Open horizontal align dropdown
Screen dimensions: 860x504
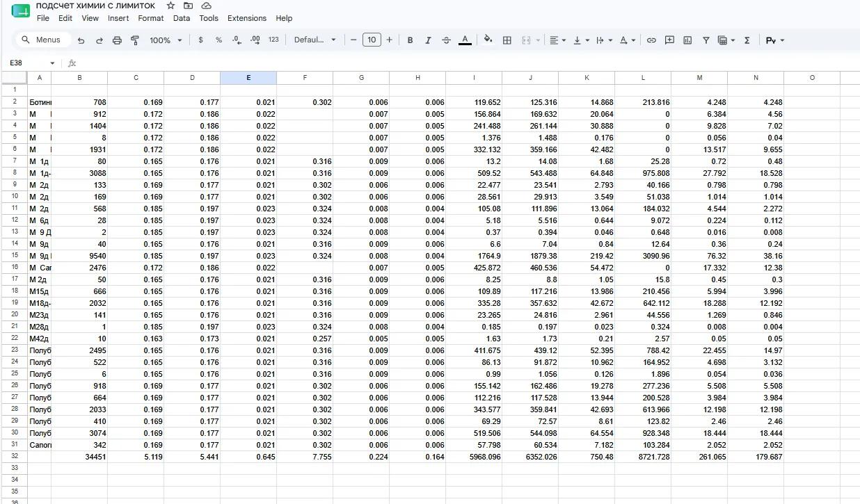coord(558,40)
